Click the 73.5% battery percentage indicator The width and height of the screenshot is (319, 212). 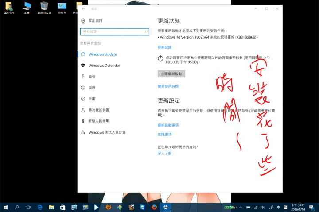[x=230, y=208]
